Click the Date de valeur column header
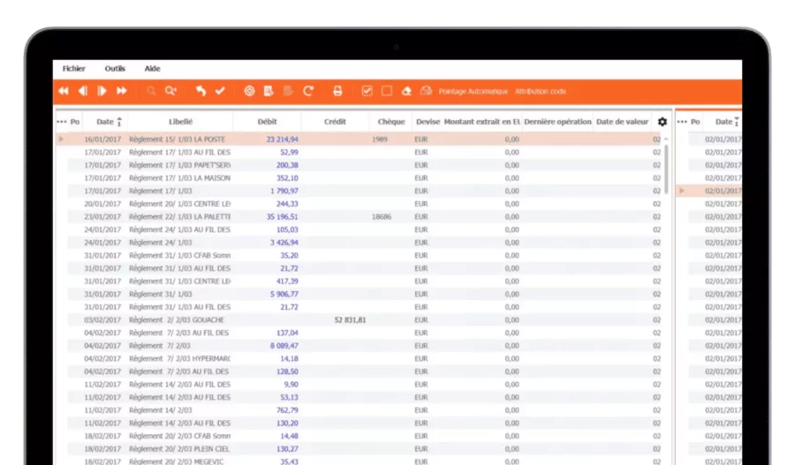The height and width of the screenshot is (465, 795). (x=623, y=122)
